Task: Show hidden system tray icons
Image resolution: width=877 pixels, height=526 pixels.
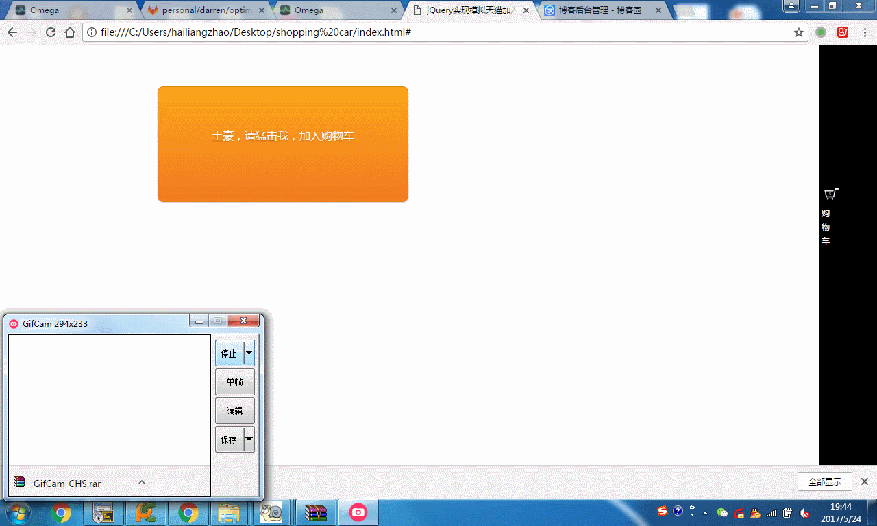Action: click(705, 513)
